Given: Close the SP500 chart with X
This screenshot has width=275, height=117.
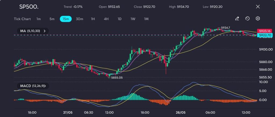Looking at the screenshot, I should click(x=258, y=6).
